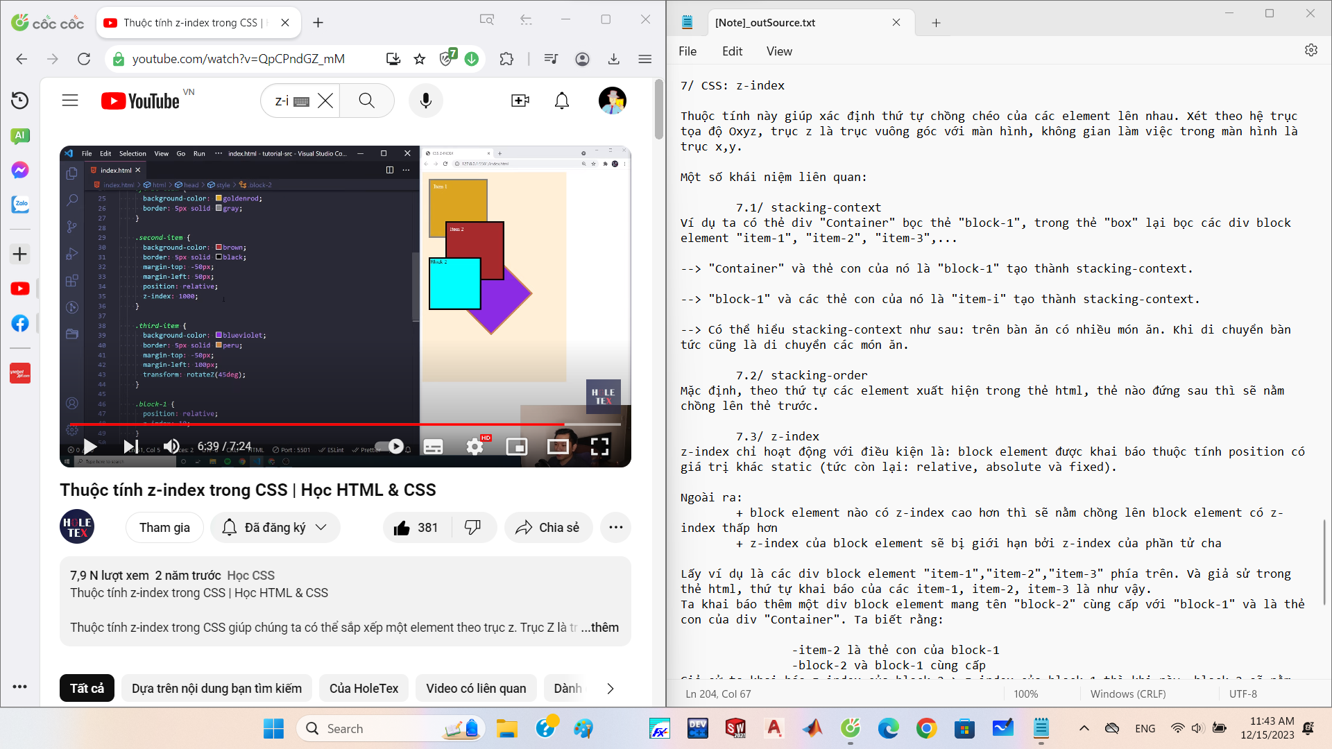The image size is (1332, 749).
Task: Open Messenger in Cốc Cốc sidebar
Action: (20, 170)
